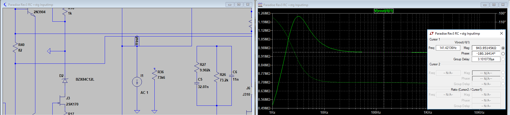Click the Cursor 1 Group Delay field 3.1010739µs
Image resolution: width=510 pixels, height=115 pixels.
tap(486, 59)
